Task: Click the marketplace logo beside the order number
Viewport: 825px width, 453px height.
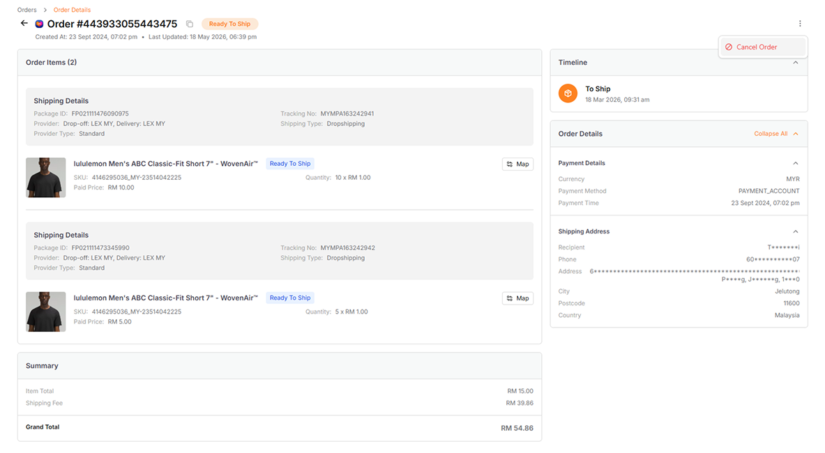Action: click(x=39, y=24)
